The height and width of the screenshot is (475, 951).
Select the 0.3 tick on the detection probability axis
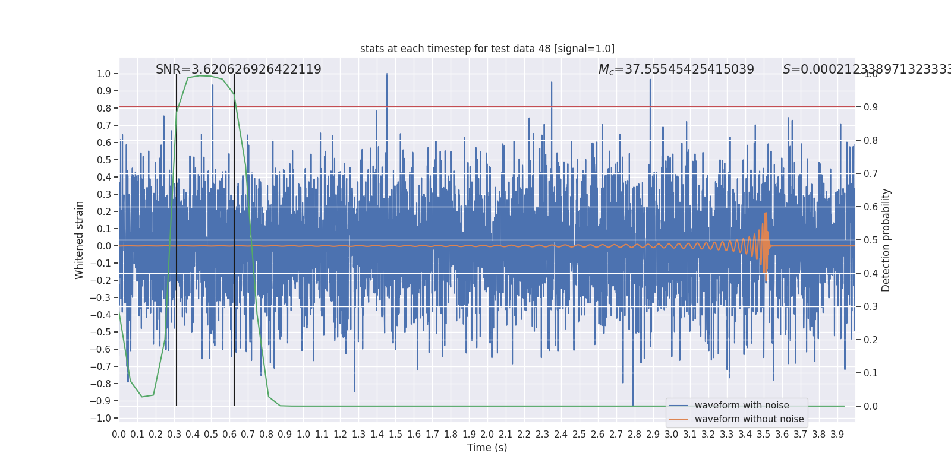point(871,307)
